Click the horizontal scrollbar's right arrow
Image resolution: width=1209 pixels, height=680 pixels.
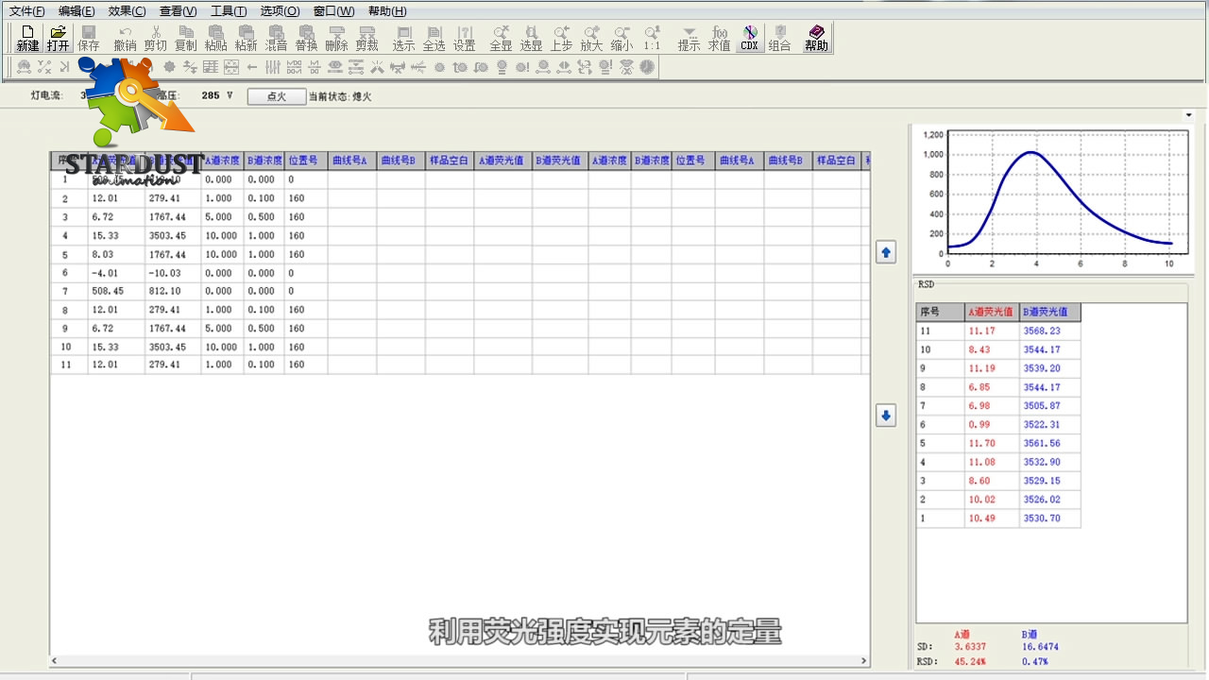click(864, 661)
